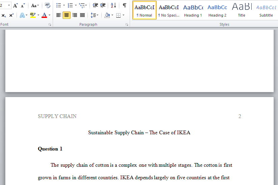
Task: Open the Bullets dropdown arrow
Action: point(64,5)
